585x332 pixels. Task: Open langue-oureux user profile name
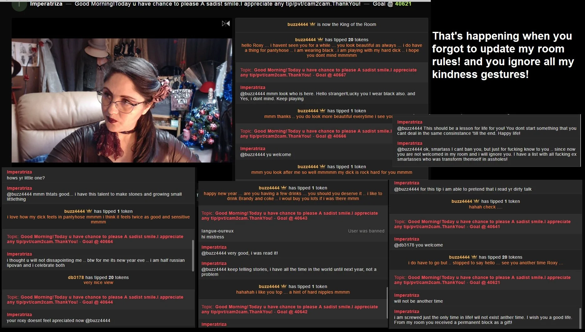click(x=217, y=231)
